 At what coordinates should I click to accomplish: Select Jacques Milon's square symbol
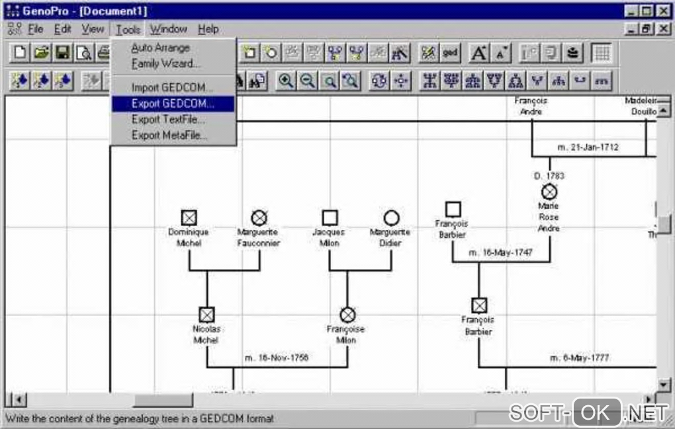(330, 217)
